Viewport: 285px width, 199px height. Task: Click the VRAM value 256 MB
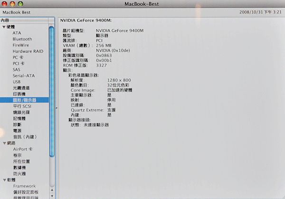coord(104,46)
